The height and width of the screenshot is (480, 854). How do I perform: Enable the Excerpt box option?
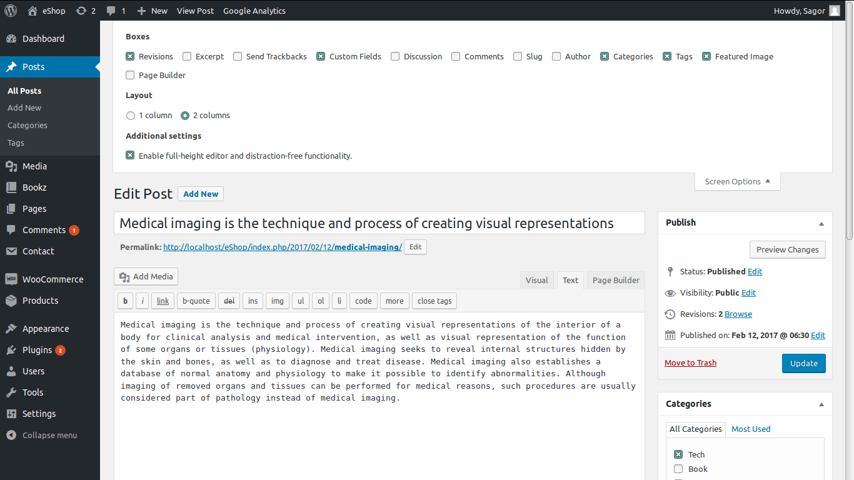pyautogui.click(x=187, y=56)
